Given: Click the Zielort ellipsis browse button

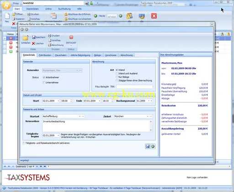Looking at the screenshot, I should [x=151, y=116].
